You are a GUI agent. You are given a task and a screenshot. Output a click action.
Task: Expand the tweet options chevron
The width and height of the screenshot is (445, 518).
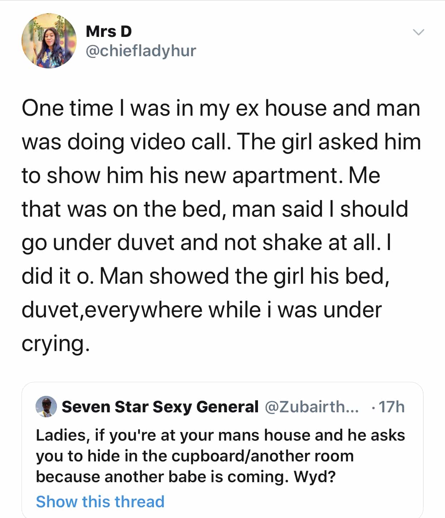click(x=418, y=32)
